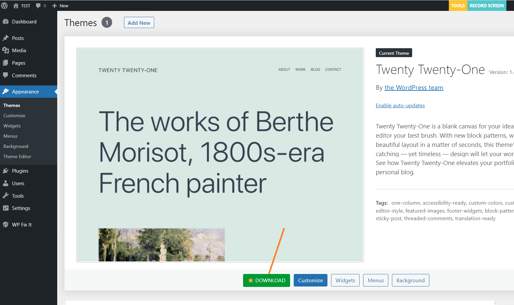Open the Comments menu

28,75
